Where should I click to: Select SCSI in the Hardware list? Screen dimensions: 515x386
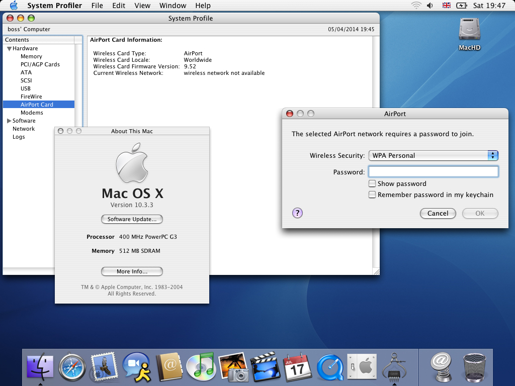(39, 80)
